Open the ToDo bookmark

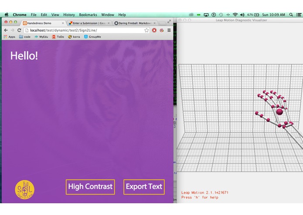point(58,37)
